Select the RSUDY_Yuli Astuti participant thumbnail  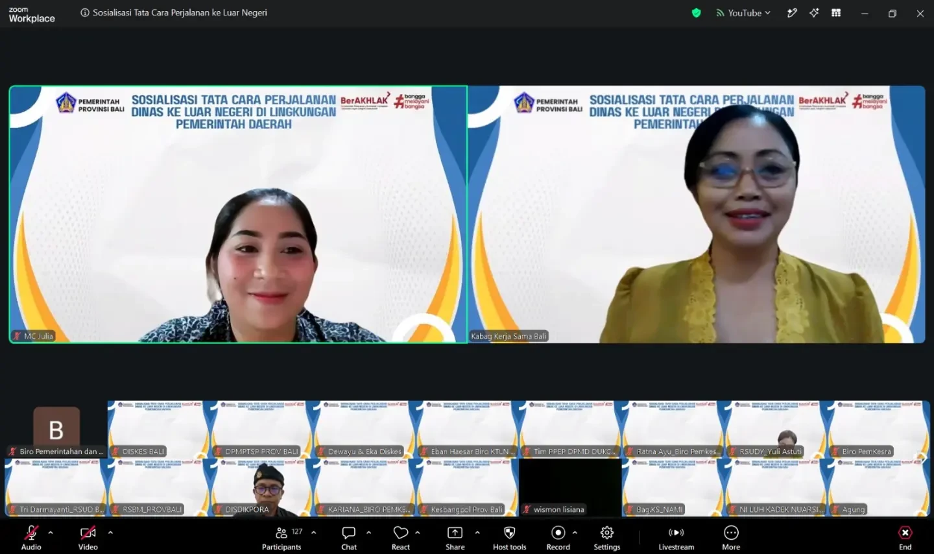click(x=776, y=429)
